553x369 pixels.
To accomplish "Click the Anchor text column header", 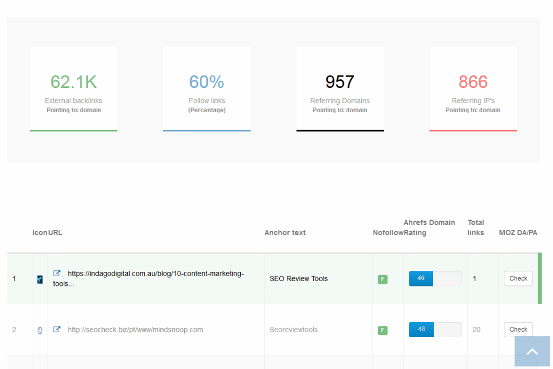I will [x=285, y=233].
